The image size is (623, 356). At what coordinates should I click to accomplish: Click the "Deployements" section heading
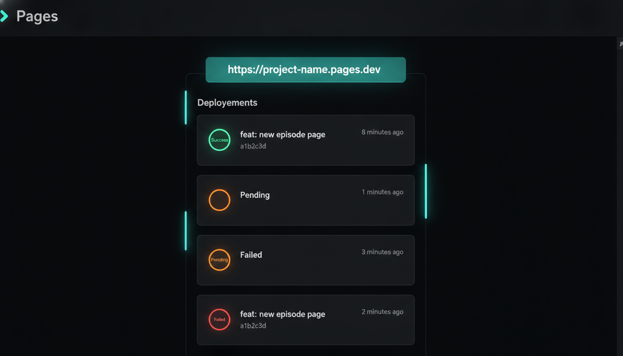point(227,102)
